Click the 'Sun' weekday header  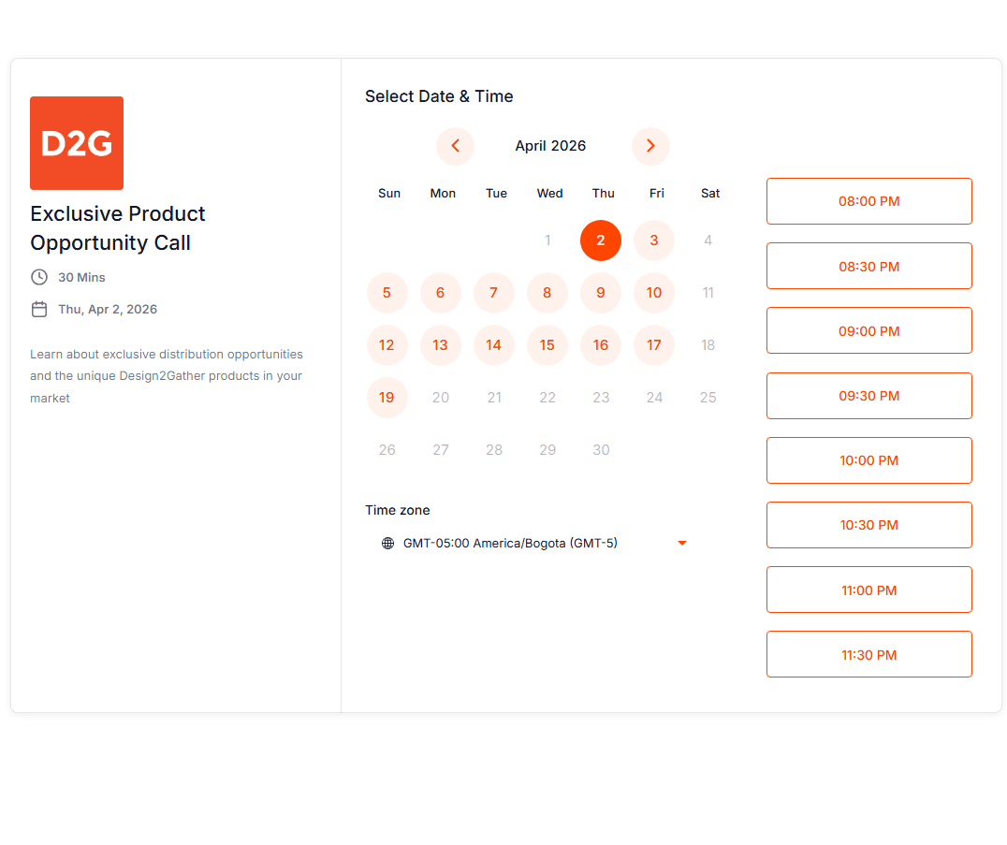pyautogui.click(x=389, y=194)
